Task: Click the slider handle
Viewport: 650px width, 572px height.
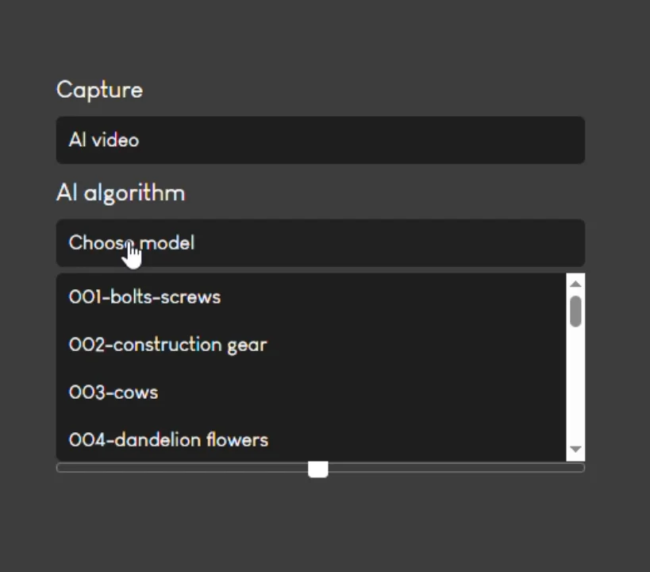Action: click(317, 469)
